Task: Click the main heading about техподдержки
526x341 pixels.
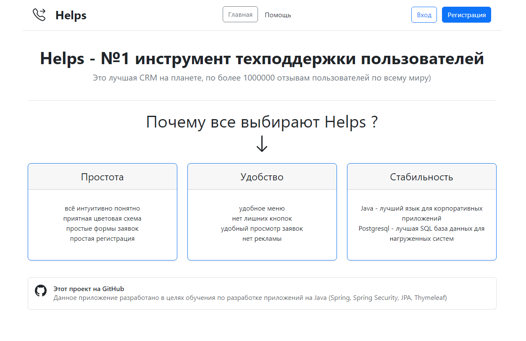Action: click(262, 59)
